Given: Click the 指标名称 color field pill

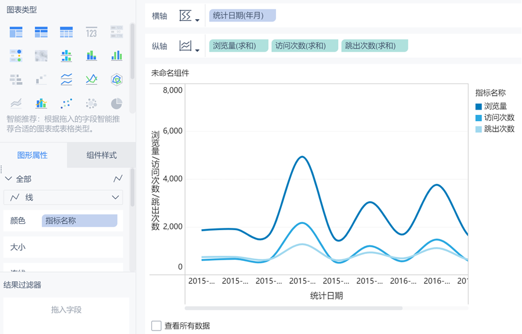Looking at the screenshot, I should [79, 220].
